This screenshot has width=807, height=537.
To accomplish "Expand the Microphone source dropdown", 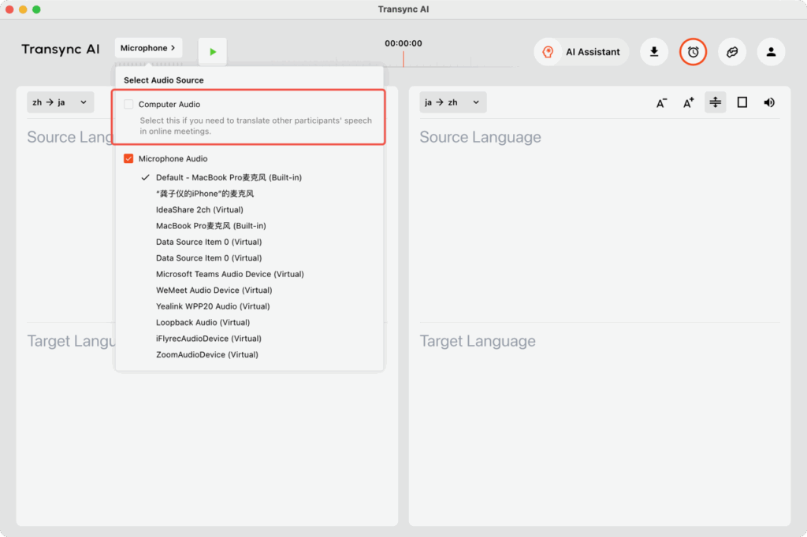I will pos(148,48).
